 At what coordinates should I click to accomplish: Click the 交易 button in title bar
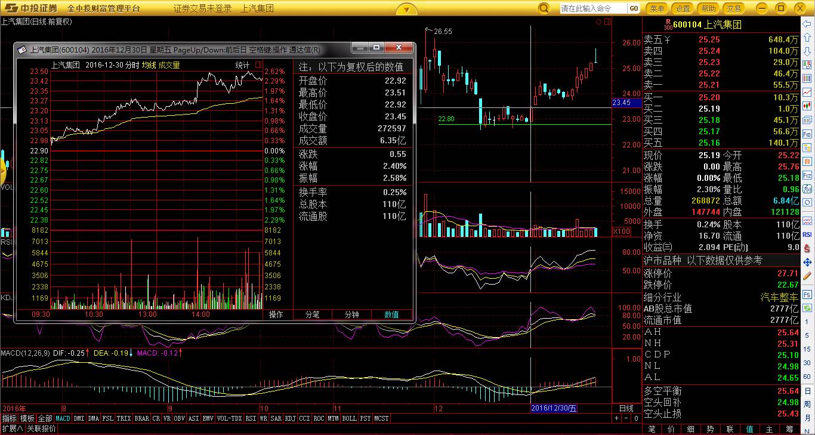(x=734, y=8)
